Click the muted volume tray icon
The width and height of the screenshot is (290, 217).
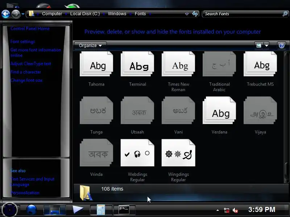[x=235, y=210]
